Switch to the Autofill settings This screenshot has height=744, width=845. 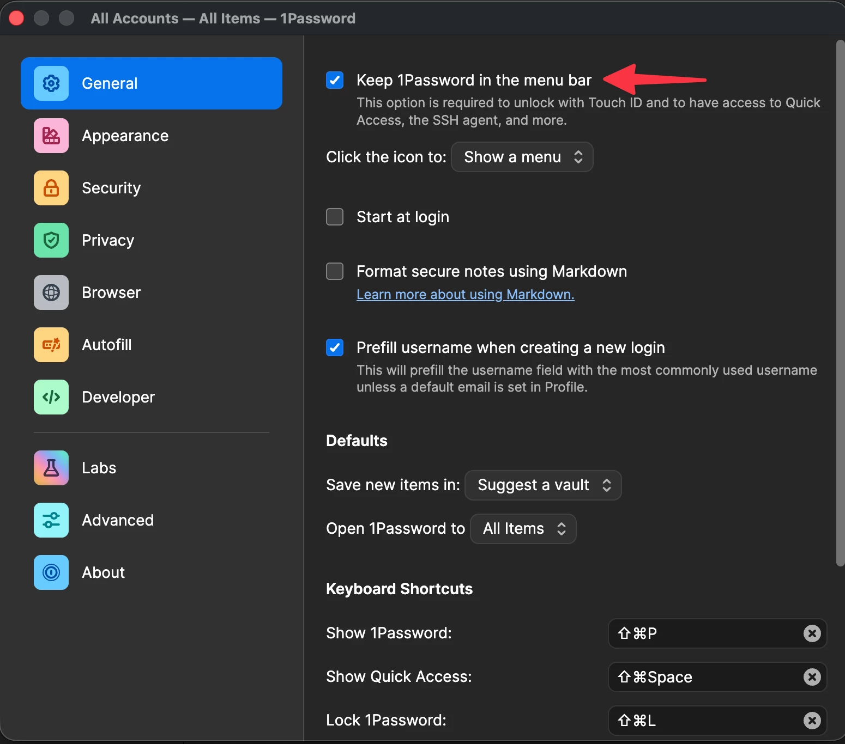pos(152,345)
